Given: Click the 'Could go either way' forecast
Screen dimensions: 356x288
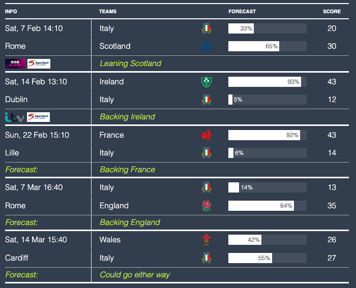Looking at the screenshot, I should (135, 275).
